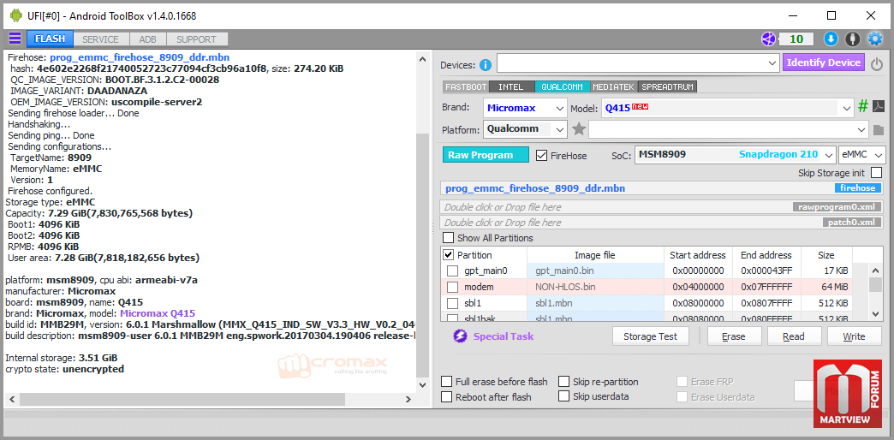Check the gpt_main0 partition checkbox
This screenshot has width=894, height=440.
click(452, 271)
